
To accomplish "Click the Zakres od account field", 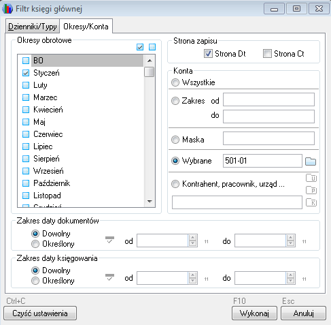I will 268,99.
